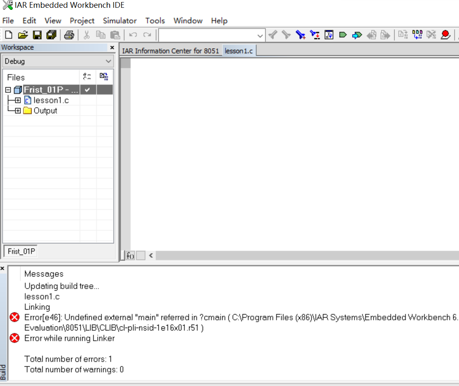
Task: Click the Go To line icon
Action: [329, 35]
